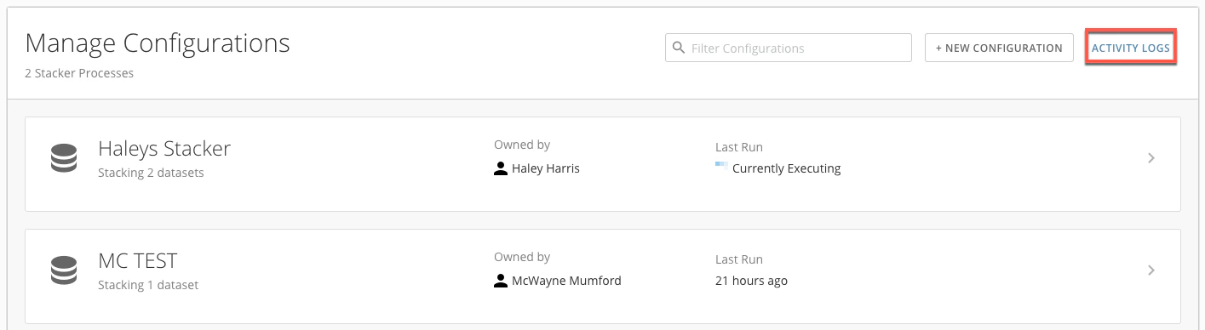Click 'Stacking 1 dataset' subtitle
This screenshot has width=1205, height=330.
click(148, 285)
